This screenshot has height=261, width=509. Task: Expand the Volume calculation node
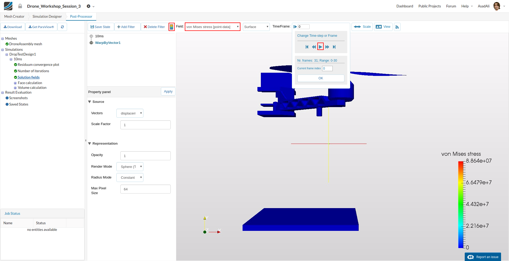15,88
